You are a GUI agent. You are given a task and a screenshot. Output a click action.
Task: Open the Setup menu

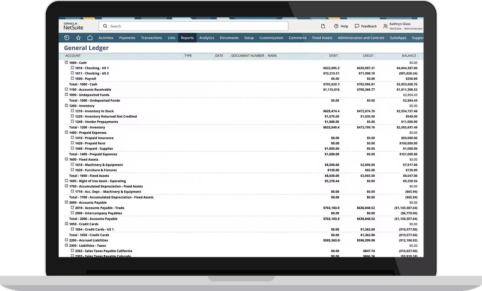249,38
